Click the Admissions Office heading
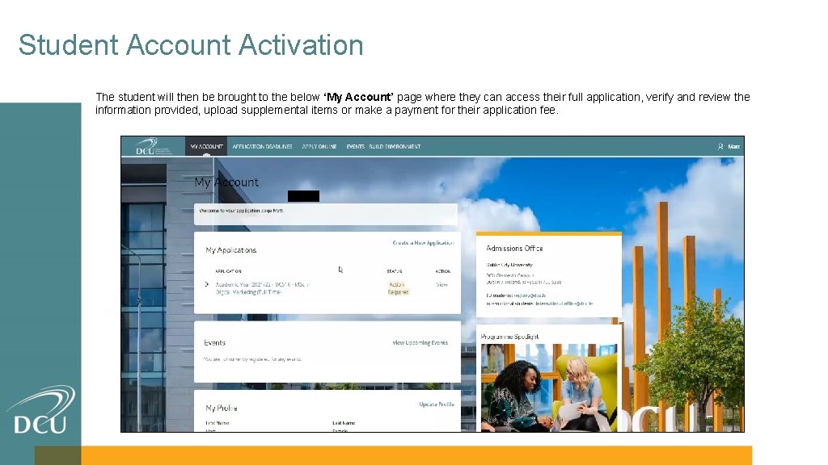Viewport: 828px width, 465px height. click(x=514, y=249)
